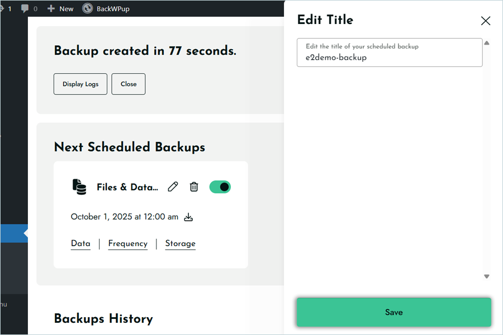Image resolution: width=503 pixels, height=335 pixels.
Task: Click the BackWPup logo icon in admin bar
Action: 87,8
